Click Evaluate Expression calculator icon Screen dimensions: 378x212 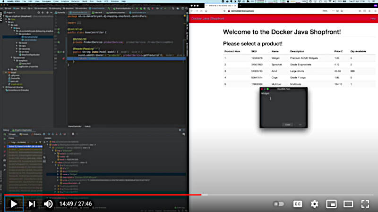tap(73, 134)
